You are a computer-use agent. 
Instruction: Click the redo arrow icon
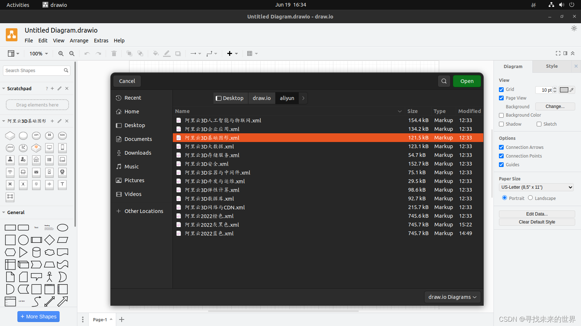coord(98,54)
